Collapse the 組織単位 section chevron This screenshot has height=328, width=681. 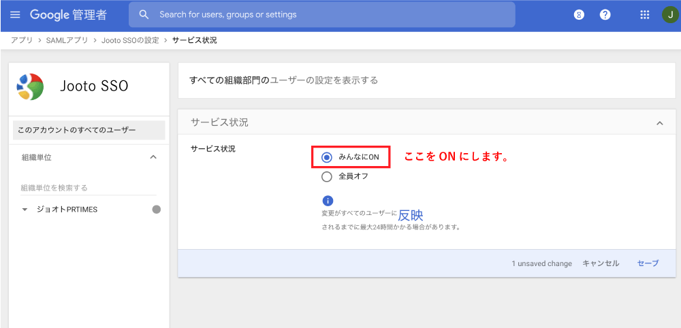[153, 157]
